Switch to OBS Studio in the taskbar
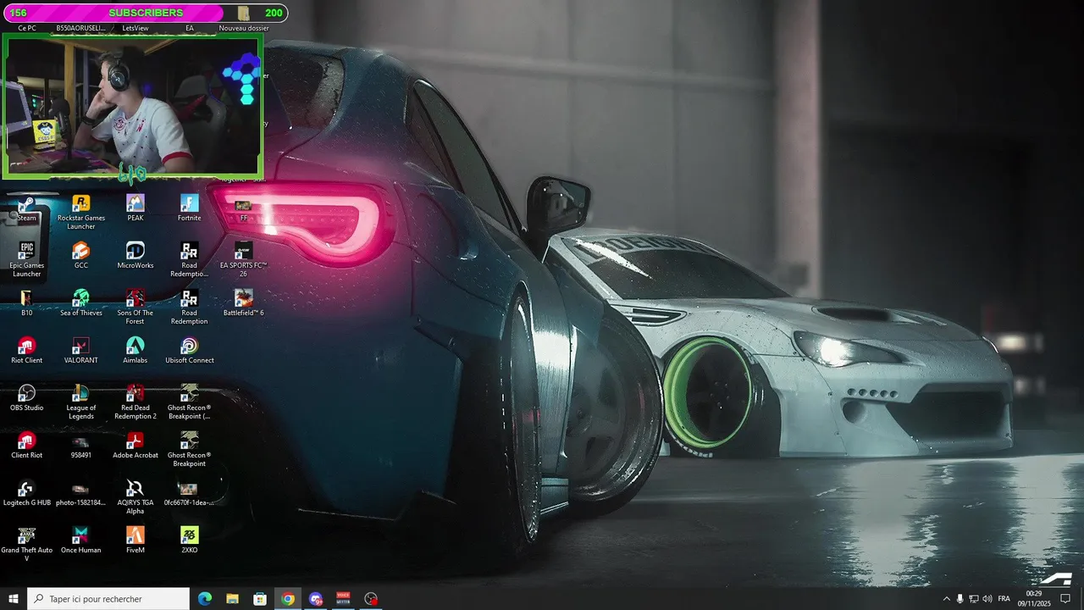 click(x=371, y=599)
